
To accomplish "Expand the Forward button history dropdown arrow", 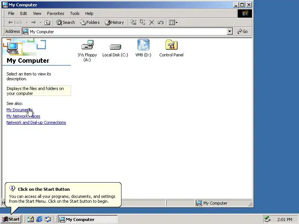I will pos(40,23).
